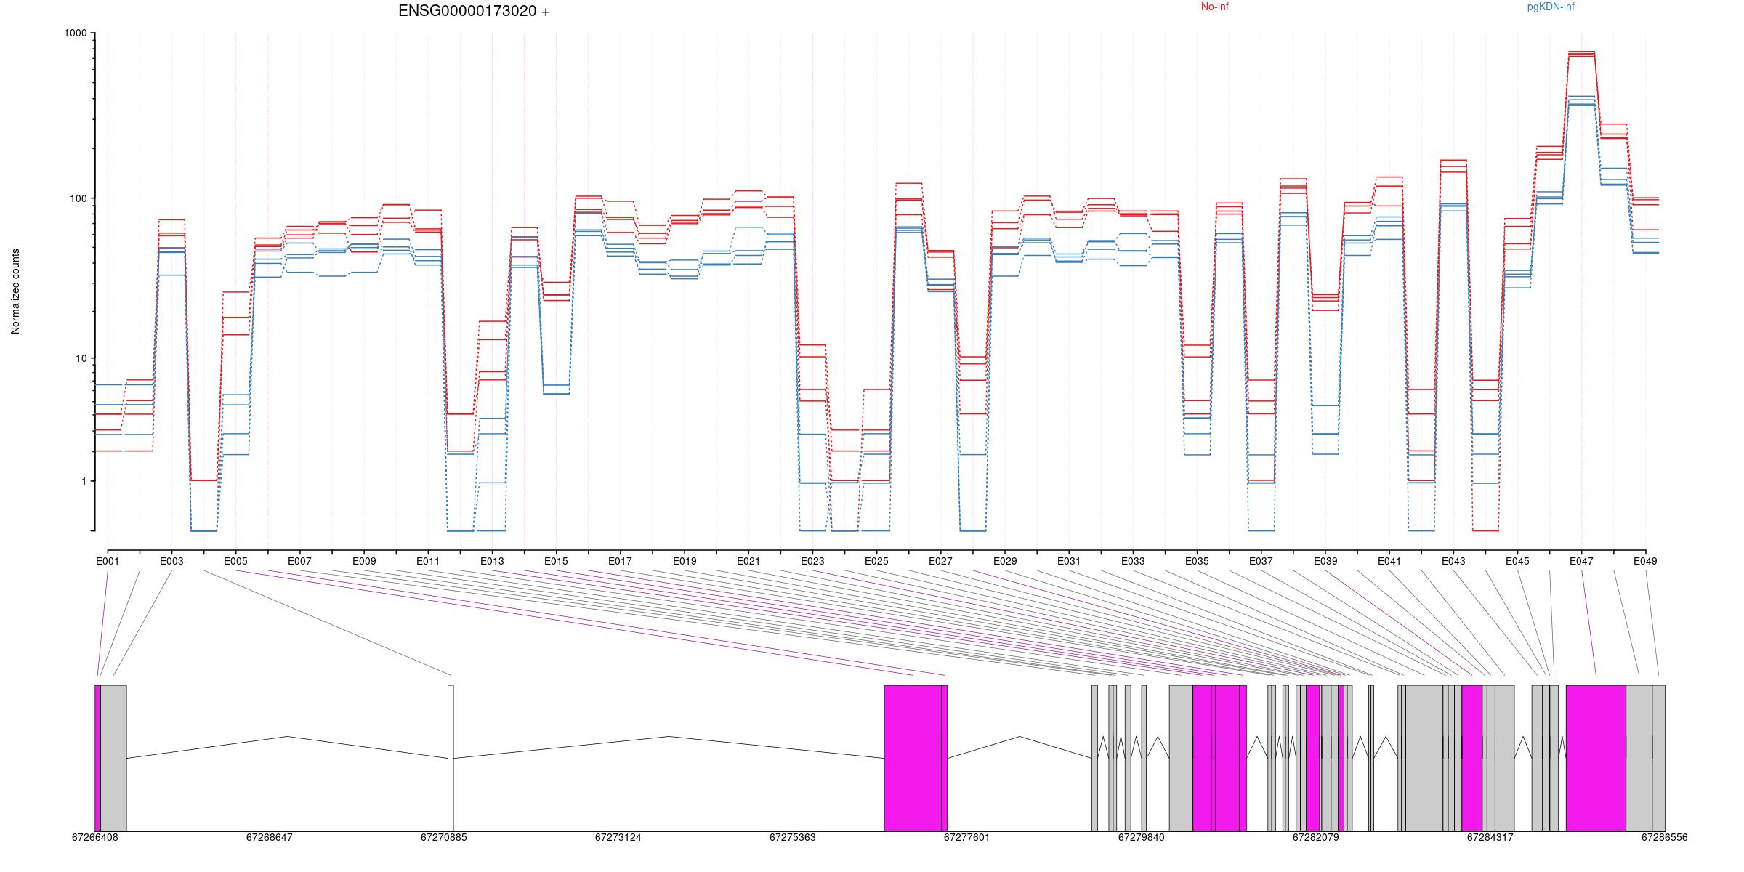Click genomic coordinate 67282079

tap(1316, 837)
